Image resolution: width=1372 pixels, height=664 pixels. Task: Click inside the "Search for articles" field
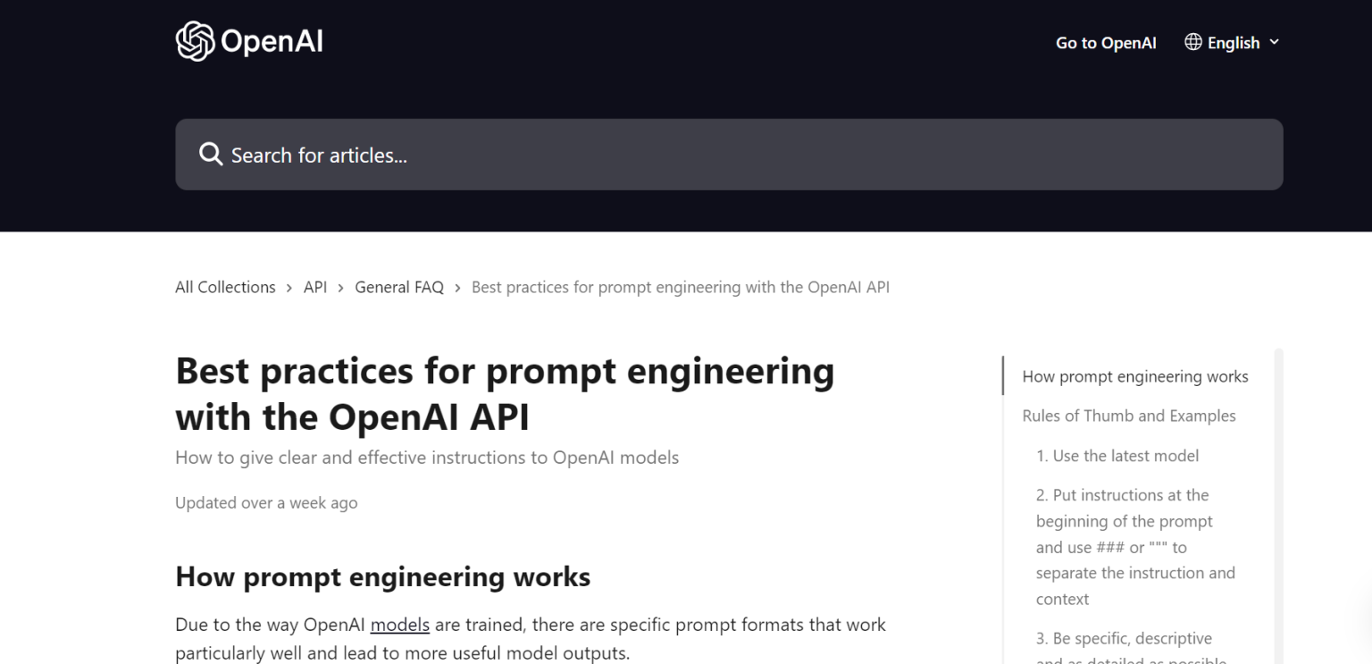pos(625,154)
